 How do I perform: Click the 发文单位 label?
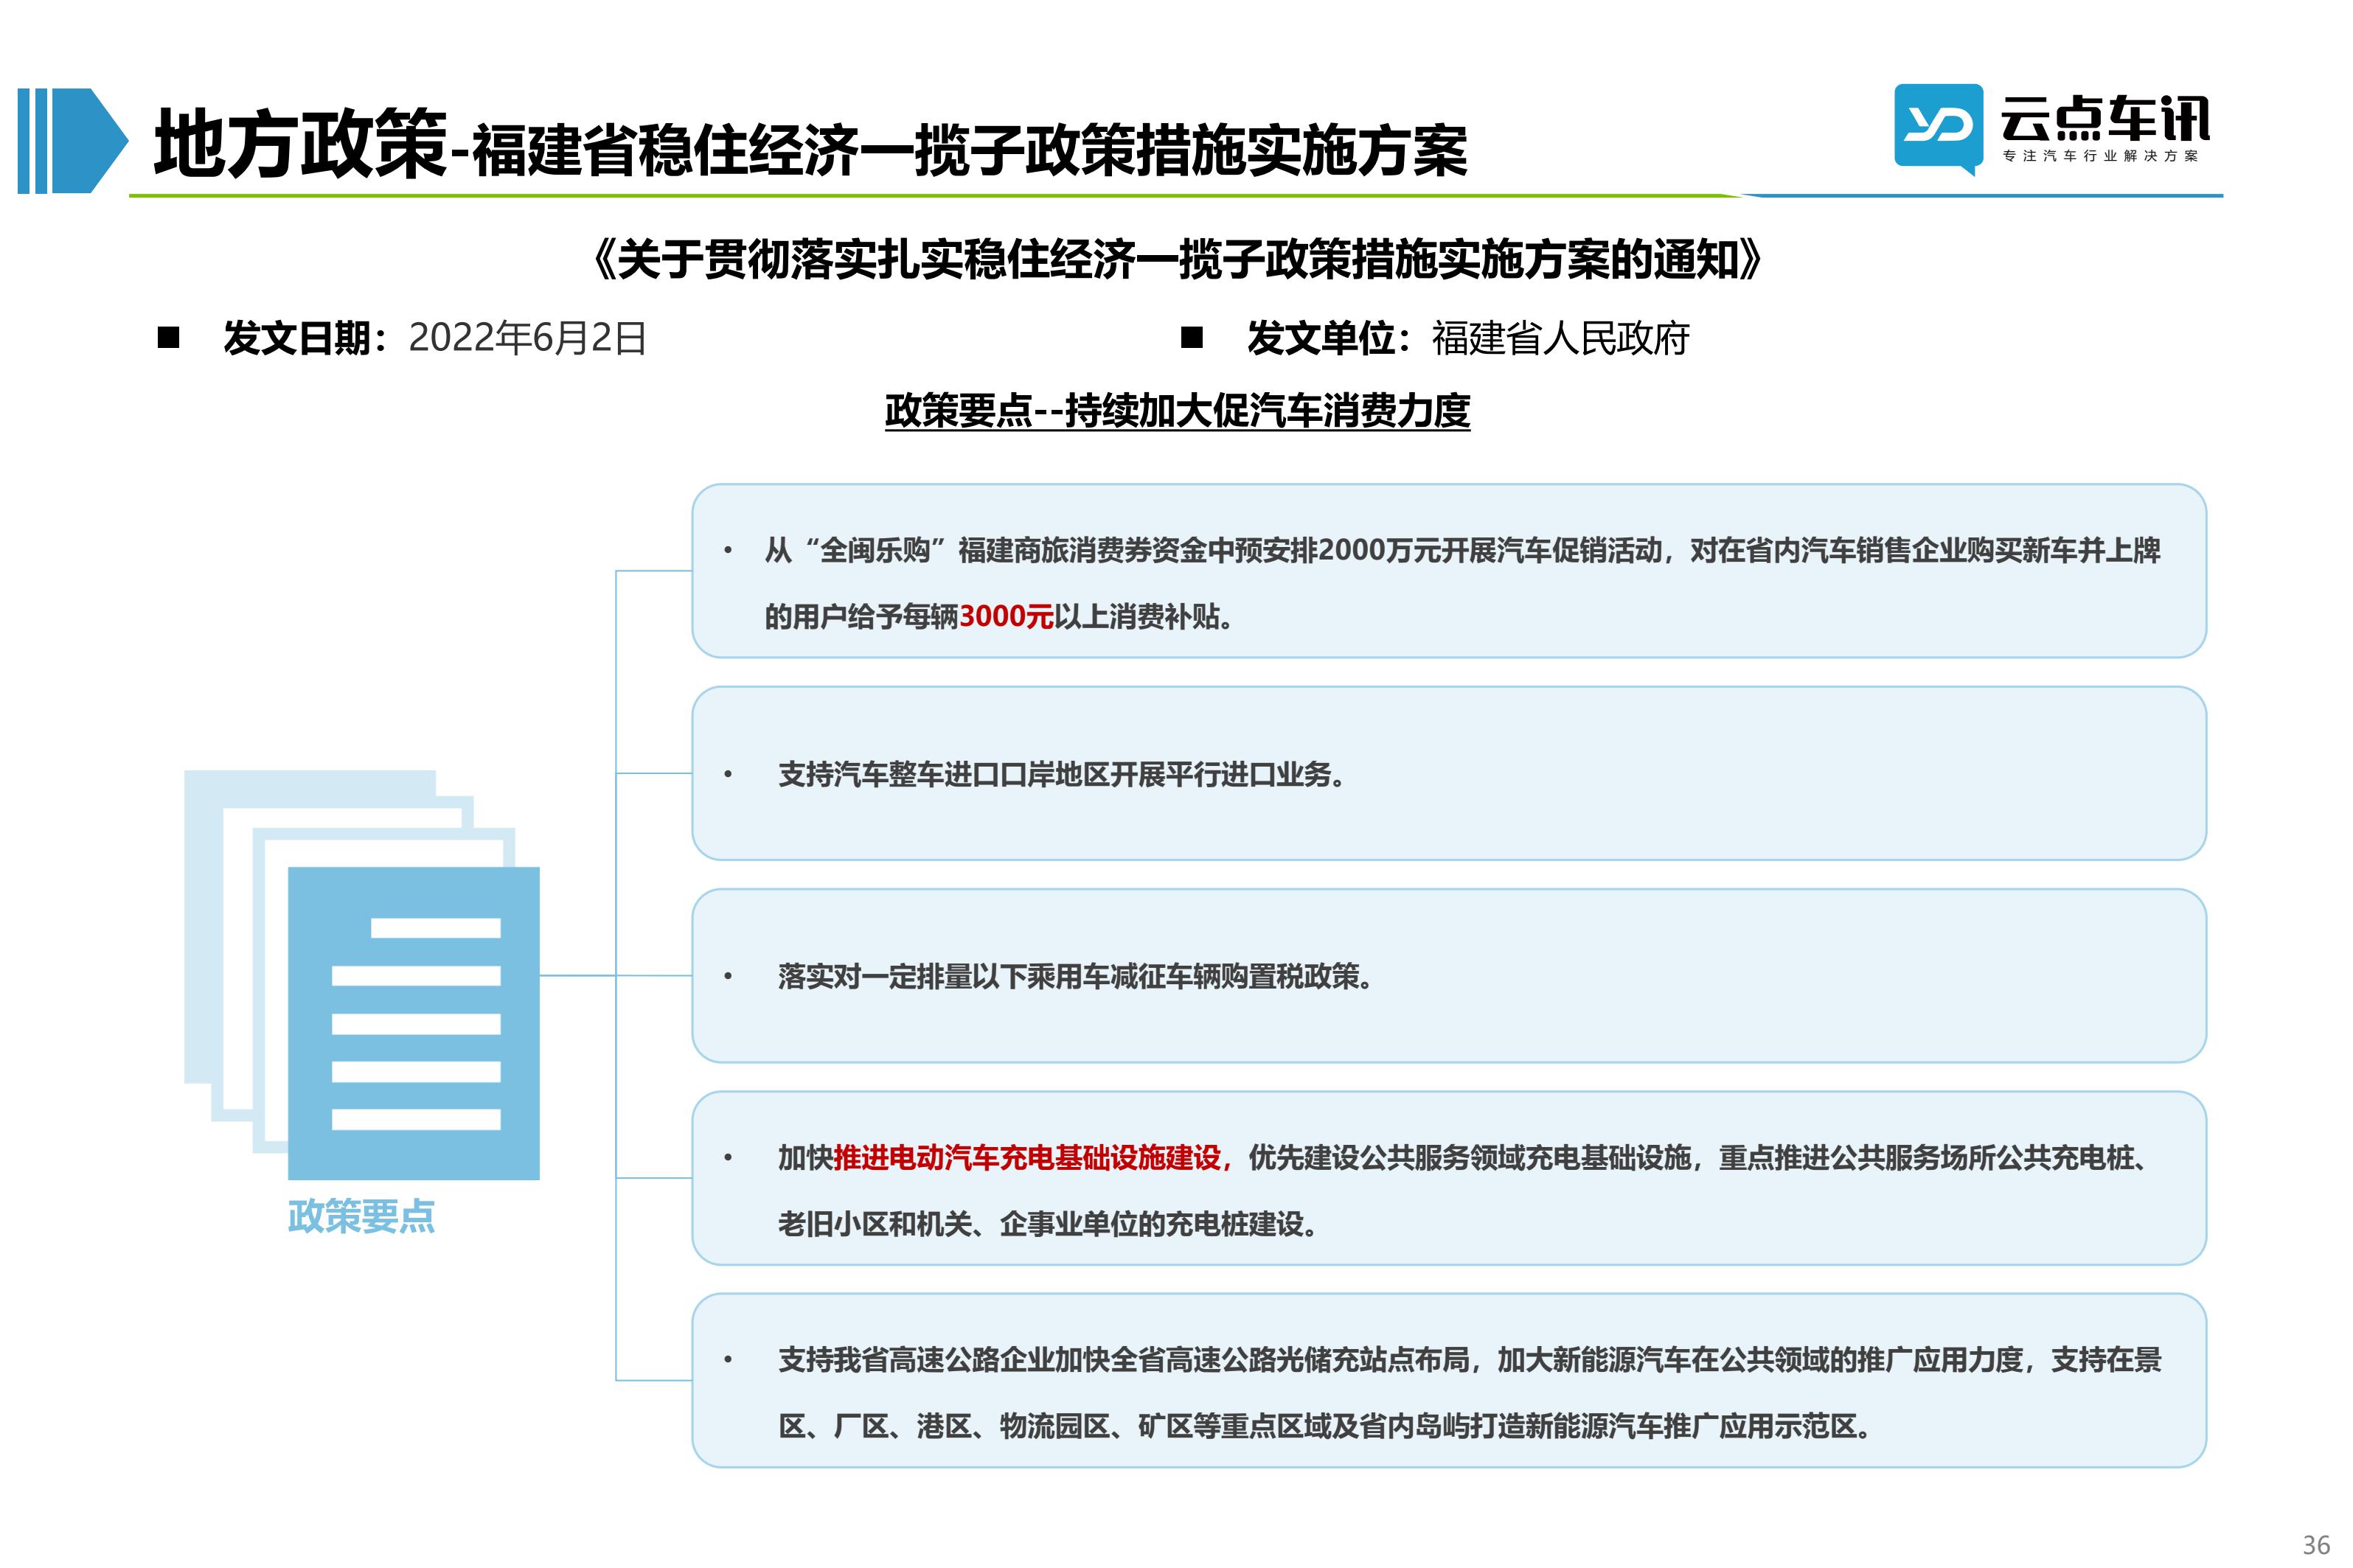point(1328,338)
